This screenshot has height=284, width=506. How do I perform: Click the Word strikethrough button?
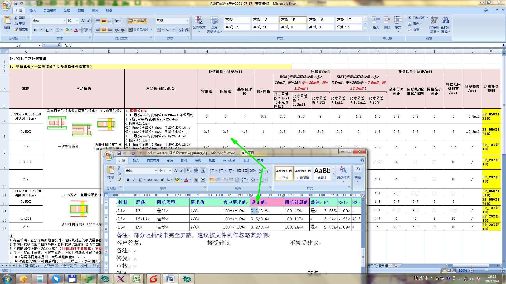[149, 180]
